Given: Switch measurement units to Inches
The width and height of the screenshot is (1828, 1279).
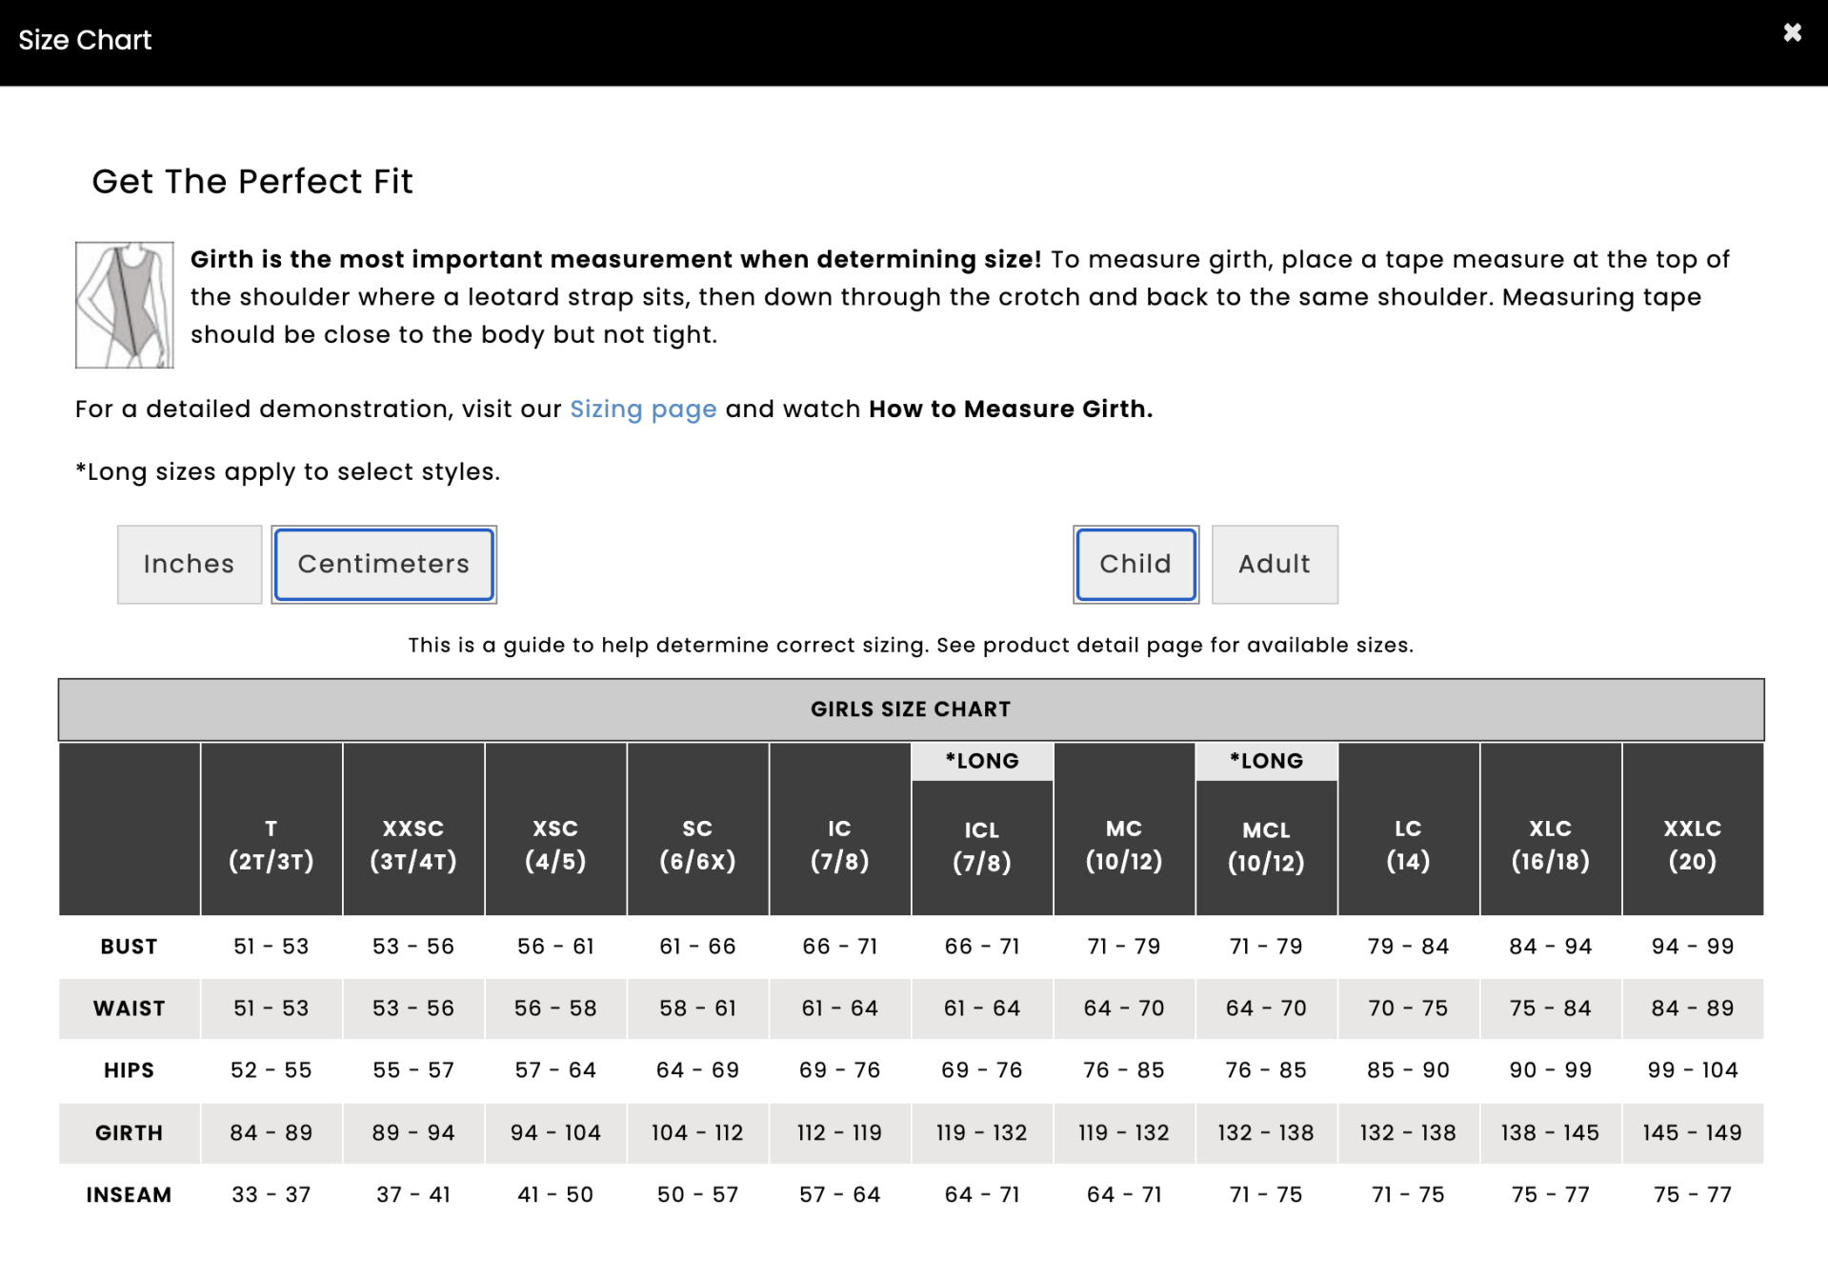Looking at the screenshot, I should pos(189,564).
